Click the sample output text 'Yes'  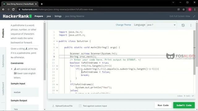16,109
